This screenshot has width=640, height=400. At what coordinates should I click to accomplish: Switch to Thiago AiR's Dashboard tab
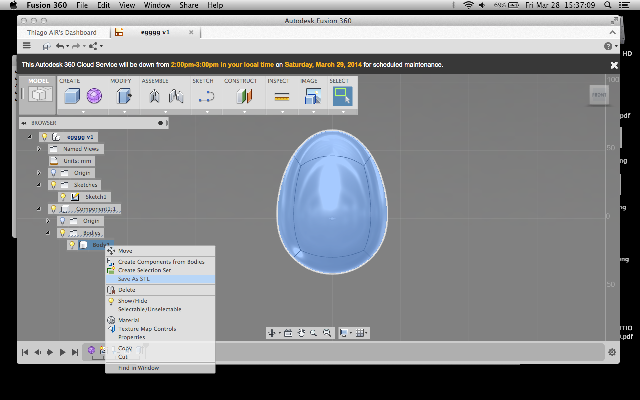coord(62,32)
